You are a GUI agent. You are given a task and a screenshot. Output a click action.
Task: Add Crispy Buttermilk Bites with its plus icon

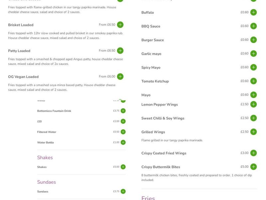pos(254,166)
